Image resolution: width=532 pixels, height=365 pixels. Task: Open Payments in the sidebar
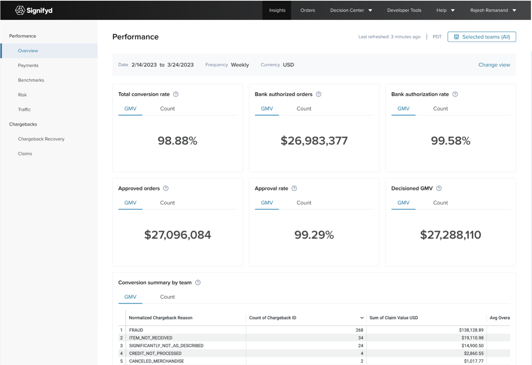(x=28, y=65)
